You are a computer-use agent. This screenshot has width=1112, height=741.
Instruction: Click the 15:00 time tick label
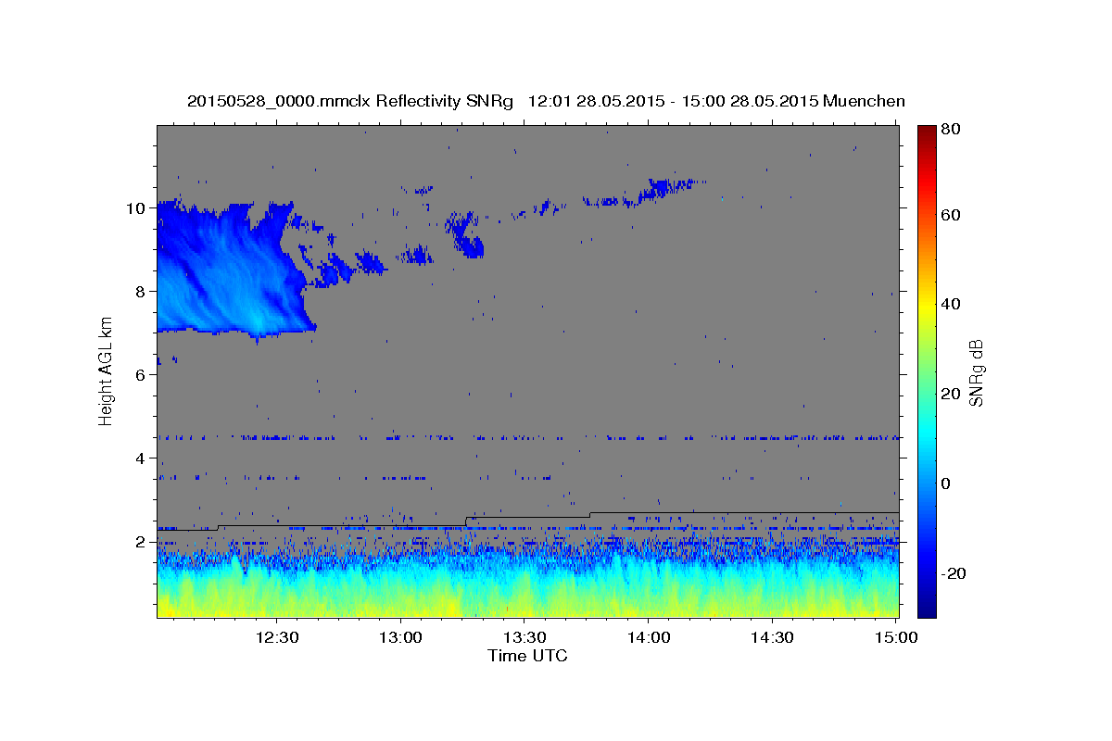pos(895,637)
